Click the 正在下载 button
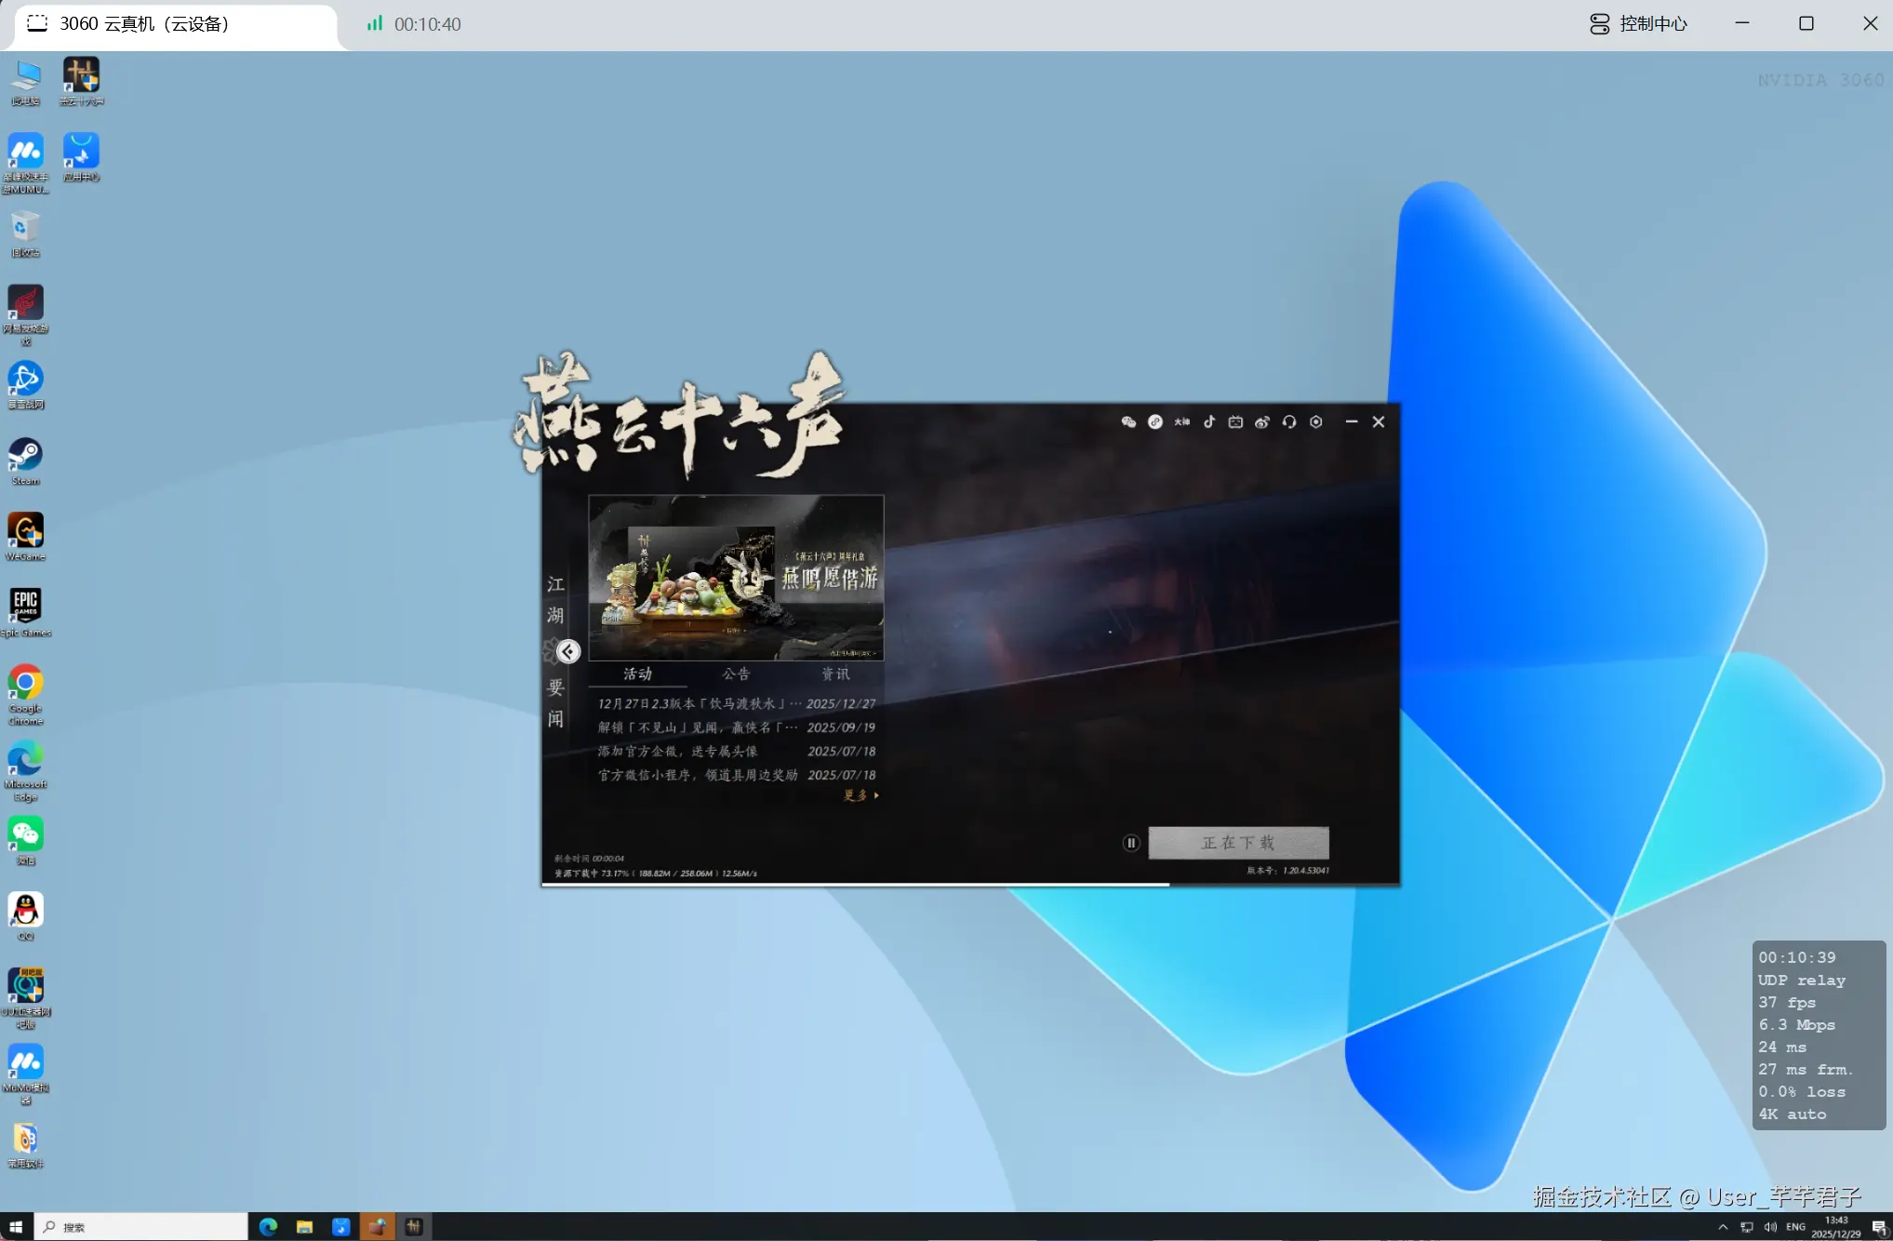1893x1241 pixels. coord(1238,843)
